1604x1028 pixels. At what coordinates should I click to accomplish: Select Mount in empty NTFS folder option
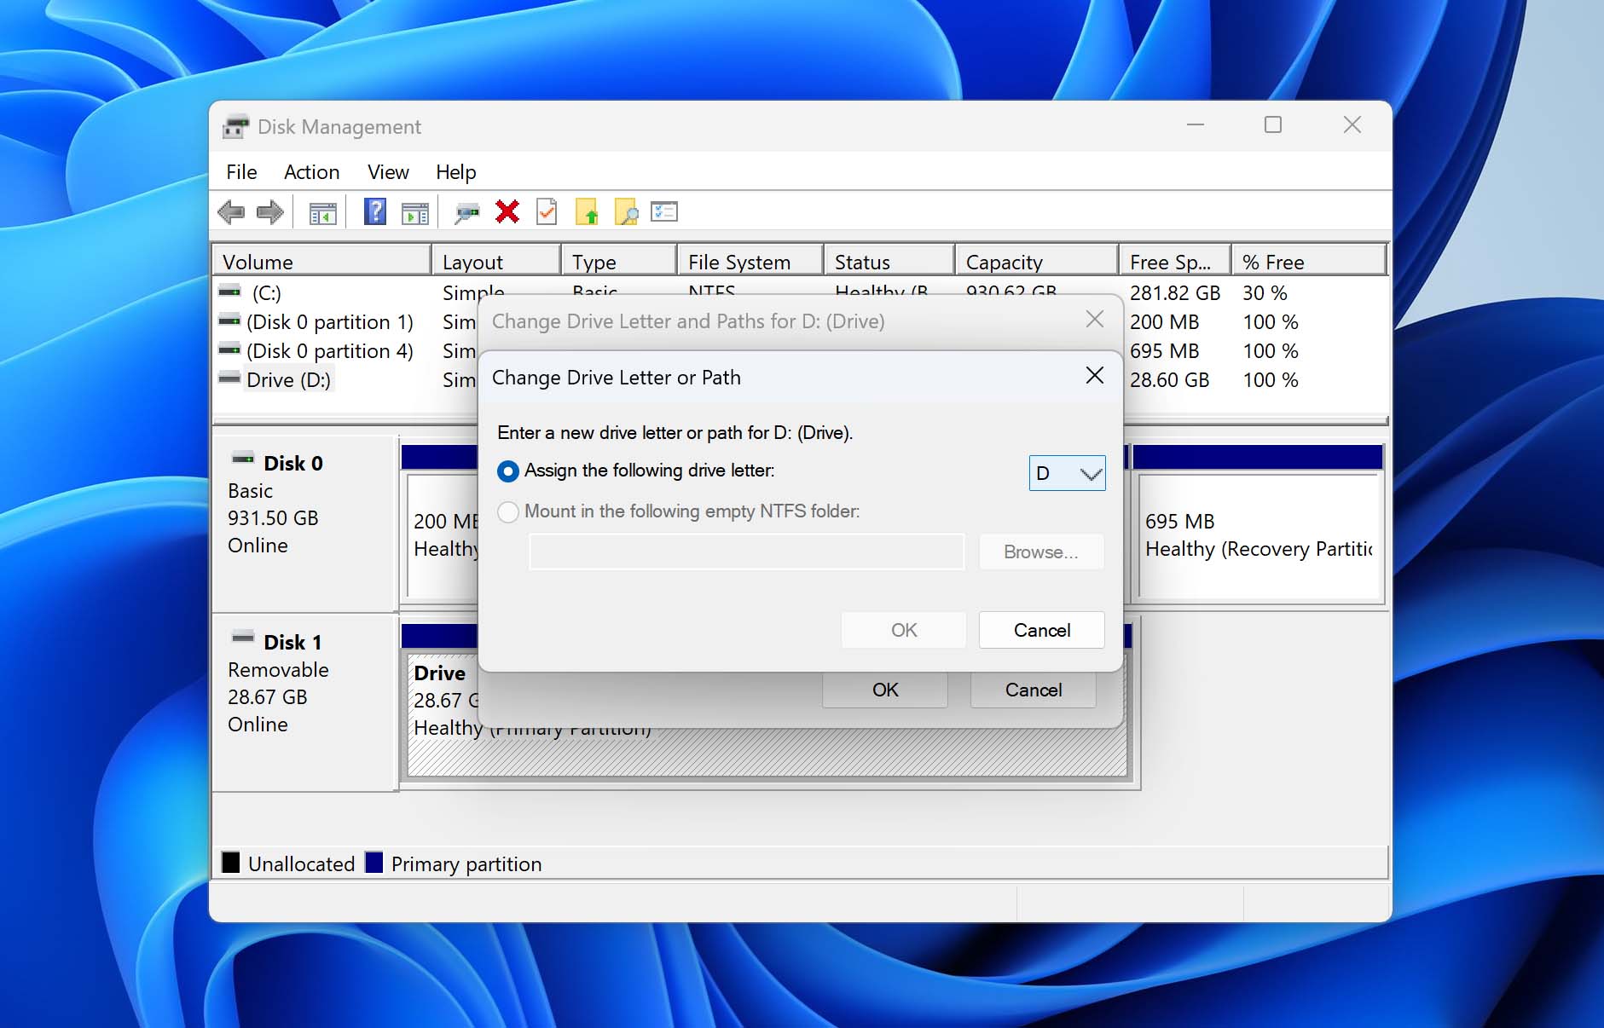tap(508, 512)
